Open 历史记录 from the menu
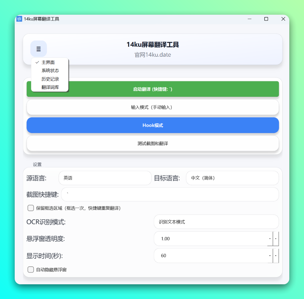This screenshot has height=299, width=304. pyautogui.click(x=50, y=79)
